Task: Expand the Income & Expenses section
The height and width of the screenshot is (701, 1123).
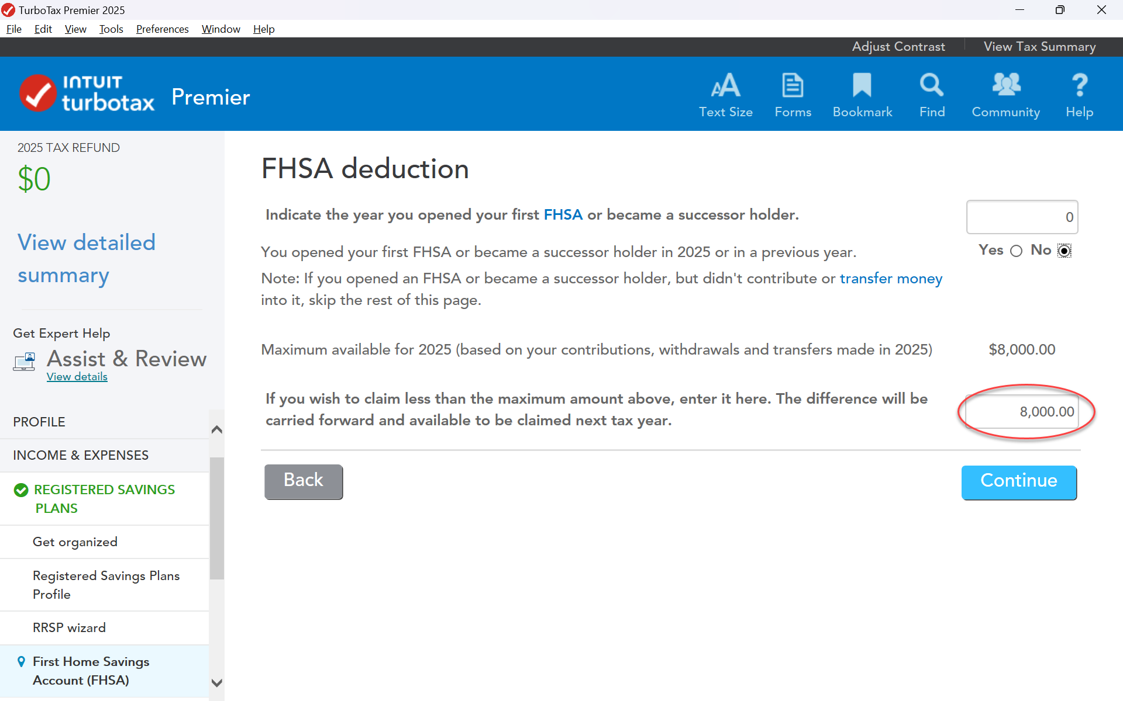Action: (x=81, y=455)
